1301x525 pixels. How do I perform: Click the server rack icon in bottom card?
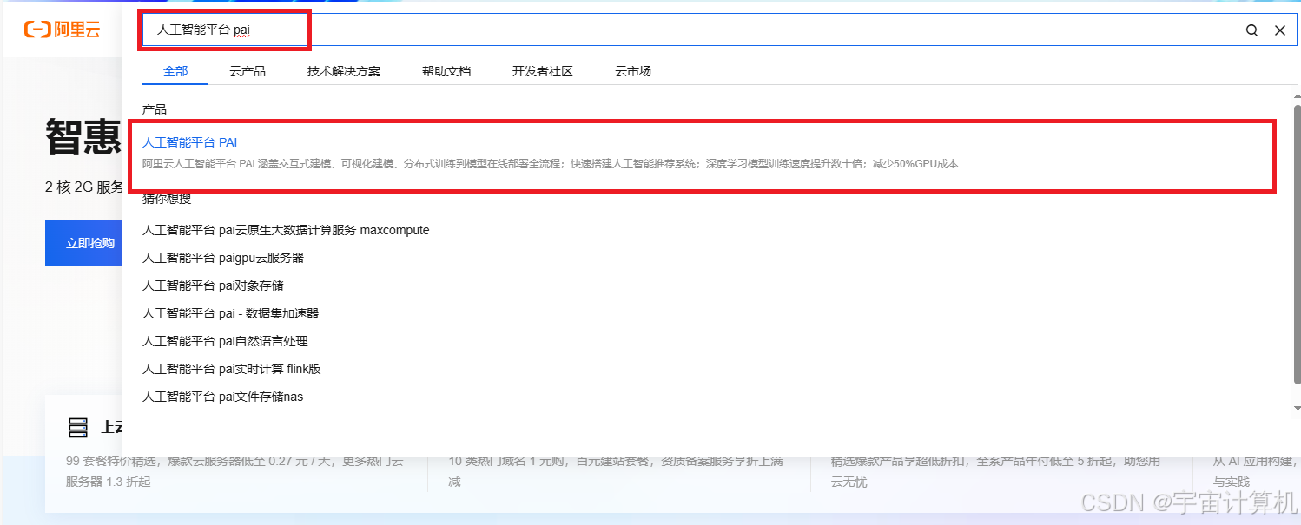[78, 427]
